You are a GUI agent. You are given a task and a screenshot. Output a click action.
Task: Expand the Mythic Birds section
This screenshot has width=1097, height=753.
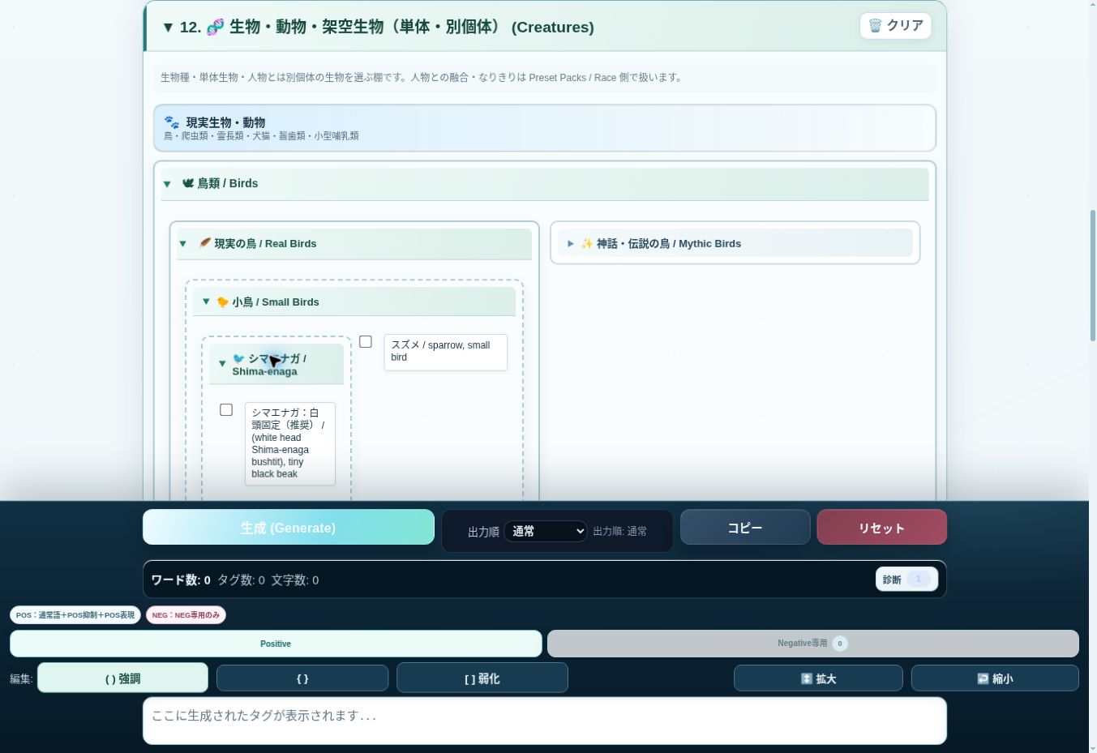tap(735, 243)
